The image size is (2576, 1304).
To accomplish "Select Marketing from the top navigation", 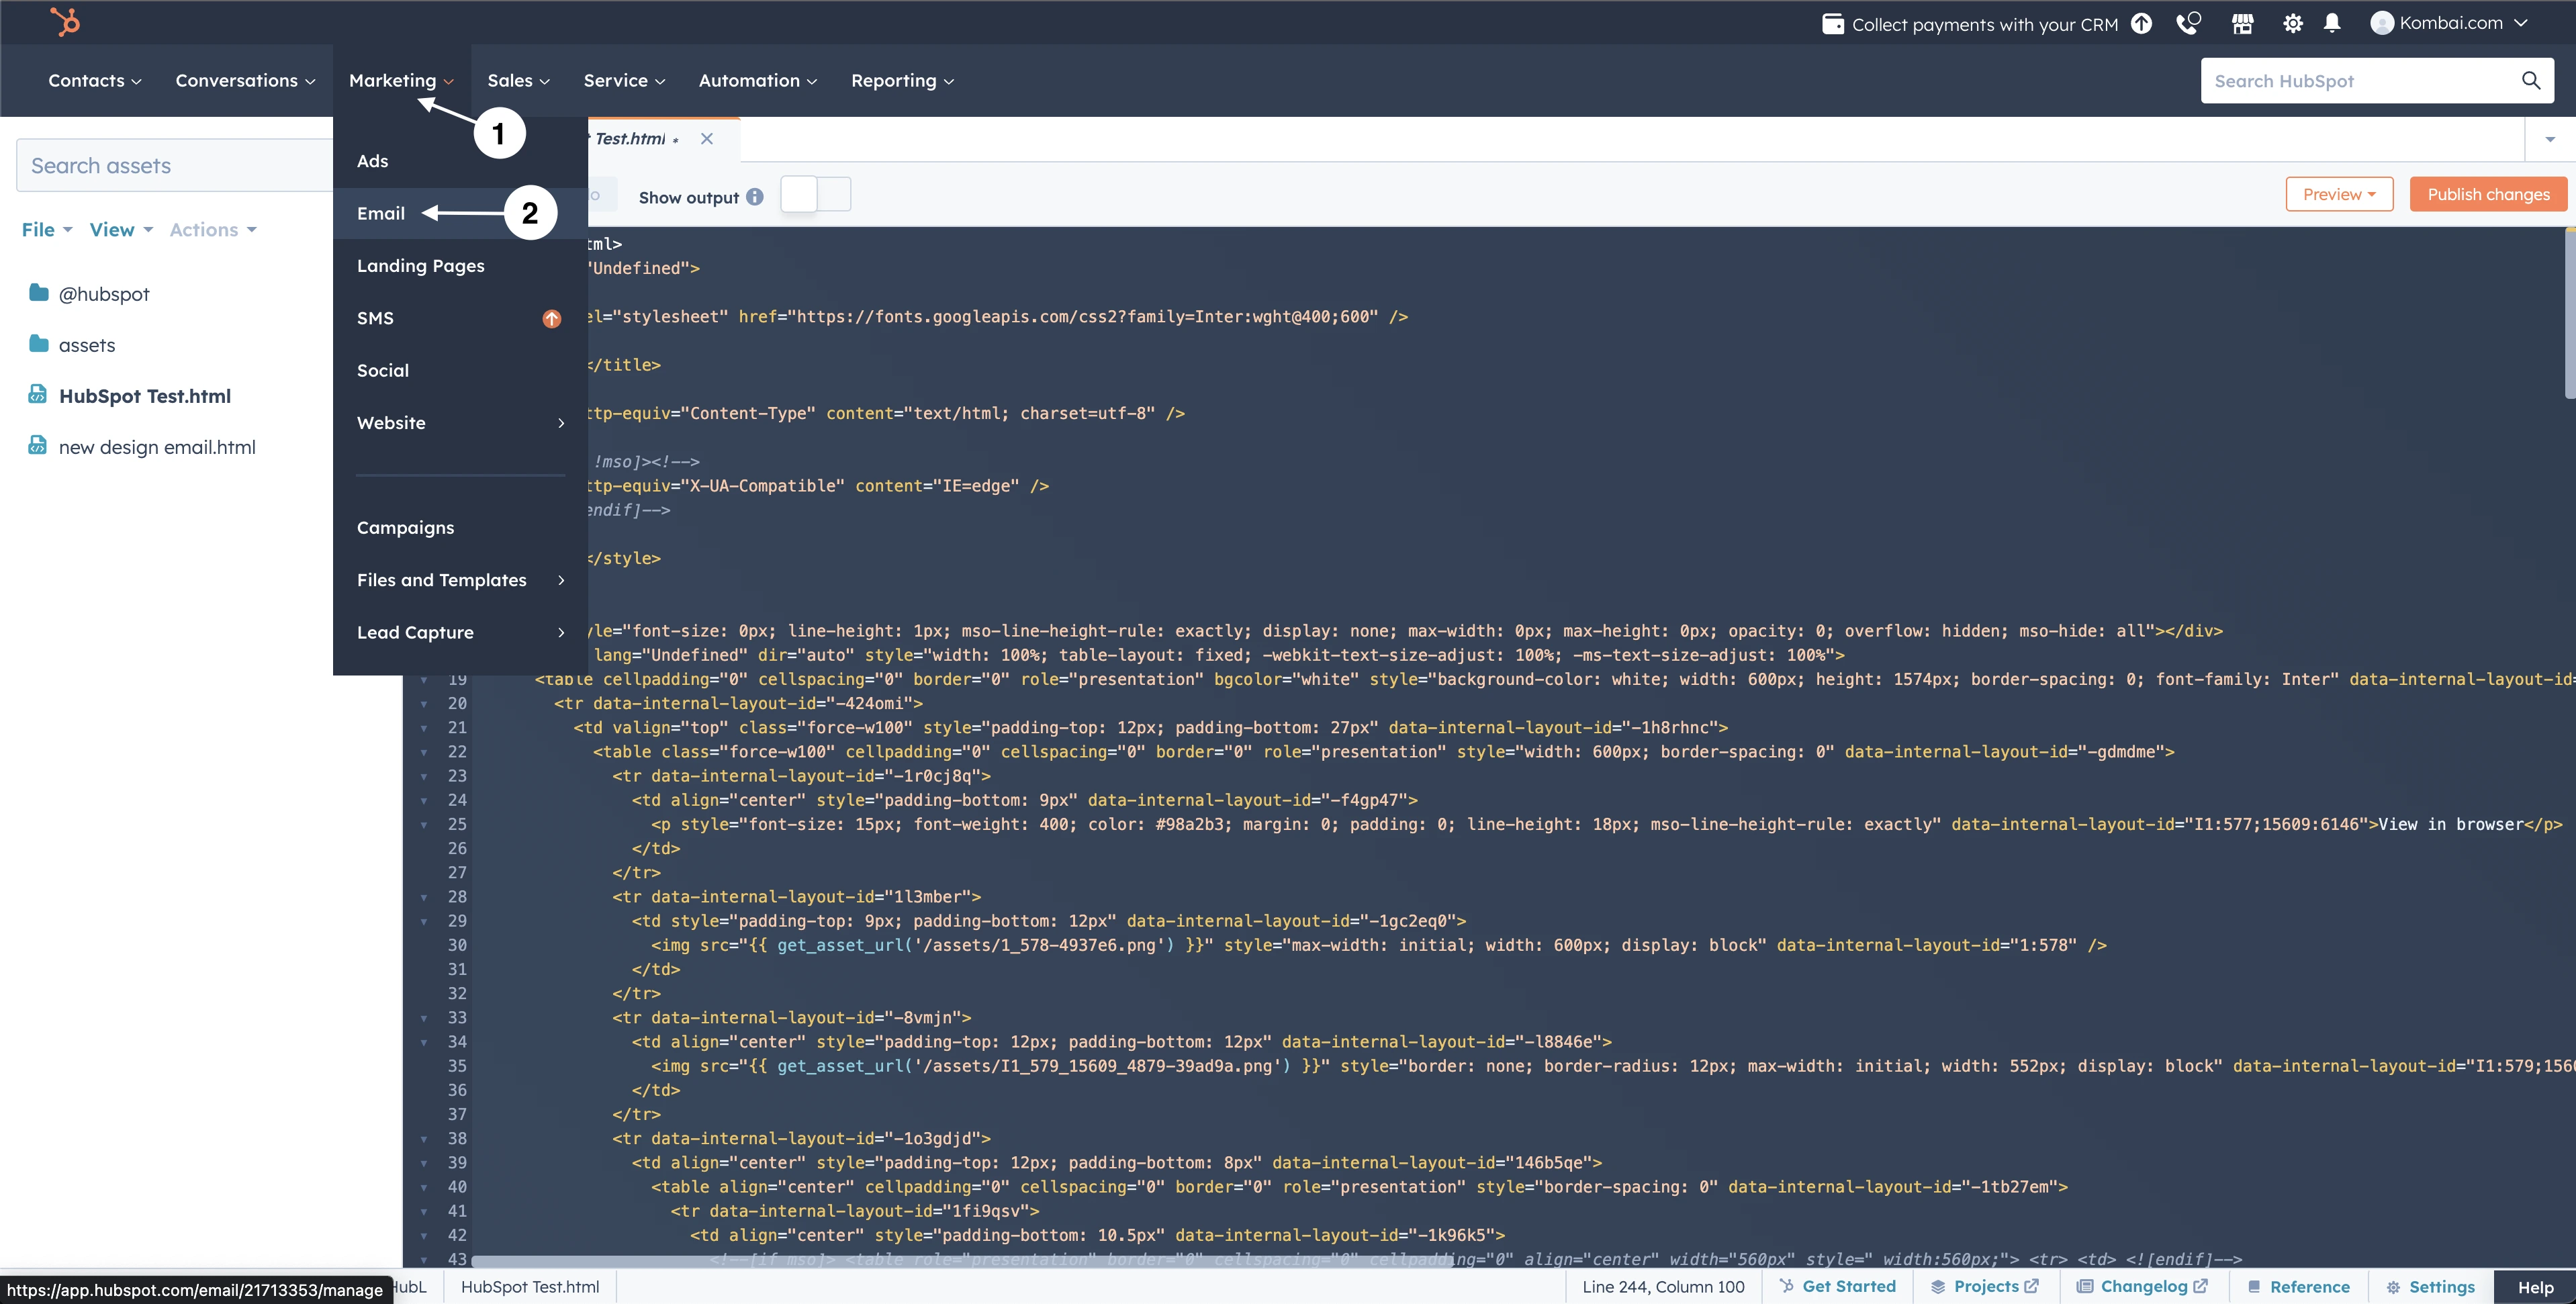I will [x=399, y=78].
